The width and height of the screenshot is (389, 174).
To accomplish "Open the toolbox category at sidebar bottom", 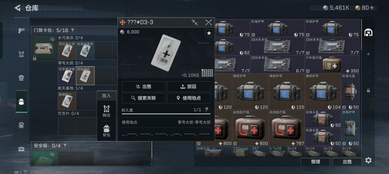I will 21,149.
